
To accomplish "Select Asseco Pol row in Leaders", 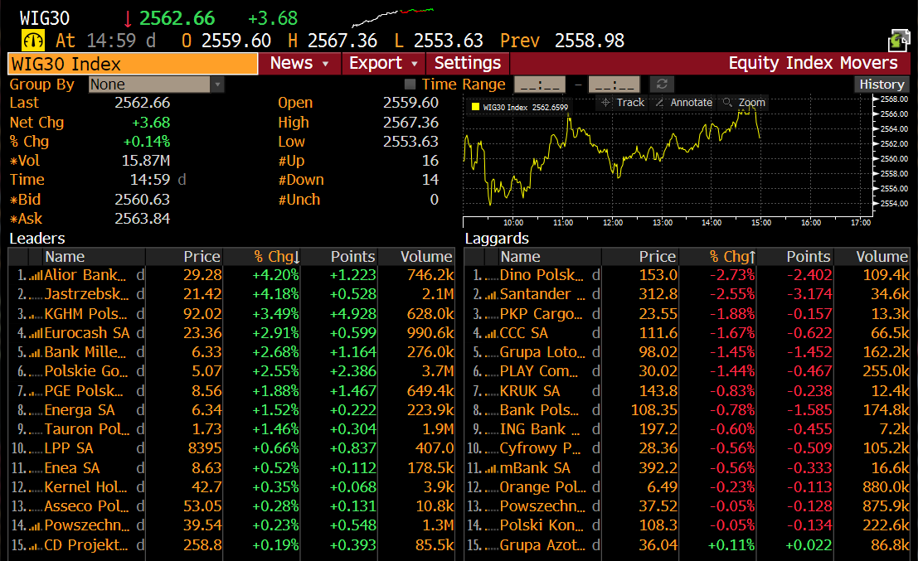I will (x=232, y=506).
